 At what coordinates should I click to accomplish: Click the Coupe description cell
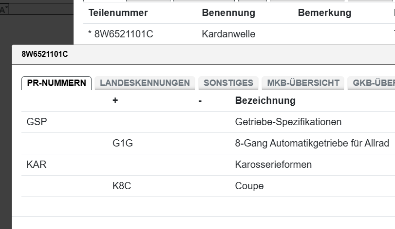coord(249,186)
